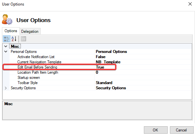Open the Property Pages toolbar icon
Image resolution: width=195 pixels, height=136 pixels.
(23, 39)
